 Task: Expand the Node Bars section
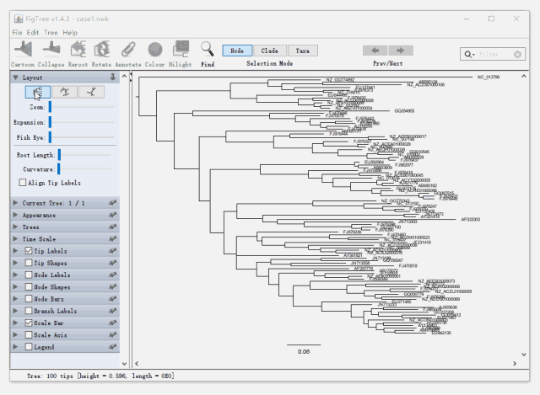[15, 299]
